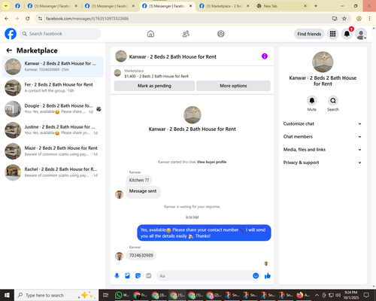View site information icon in address bar

tap(41, 19)
